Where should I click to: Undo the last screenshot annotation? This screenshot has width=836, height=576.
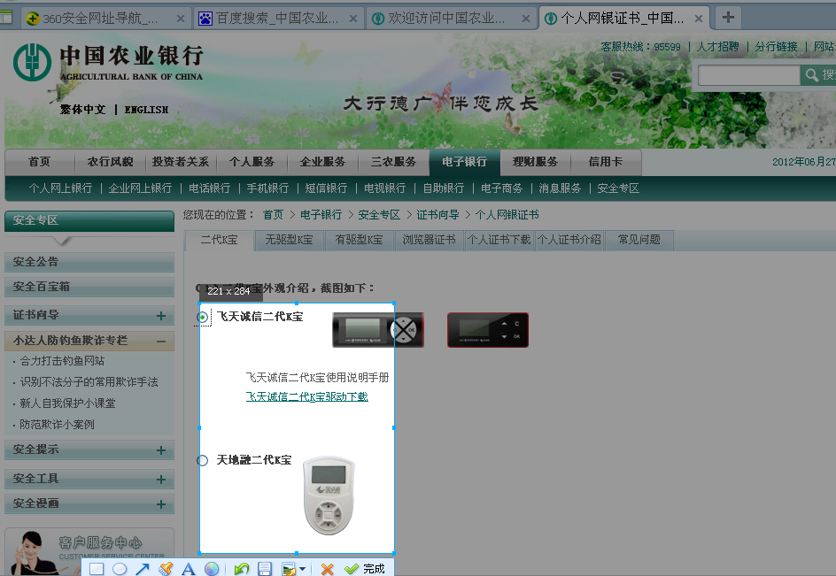(x=242, y=569)
